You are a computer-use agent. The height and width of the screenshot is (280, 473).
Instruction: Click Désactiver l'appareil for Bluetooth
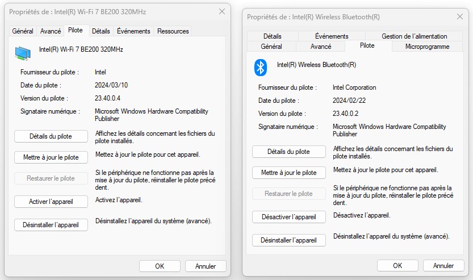(x=288, y=217)
